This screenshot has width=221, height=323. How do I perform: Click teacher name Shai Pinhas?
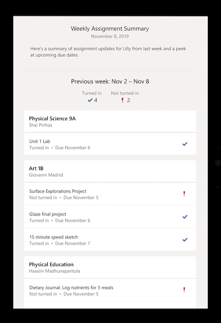(41, 125)
